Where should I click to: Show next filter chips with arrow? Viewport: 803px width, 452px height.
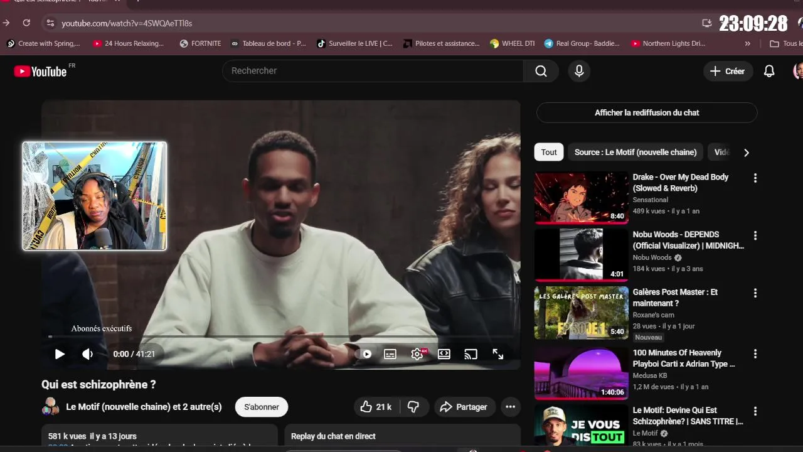(746, 153)
